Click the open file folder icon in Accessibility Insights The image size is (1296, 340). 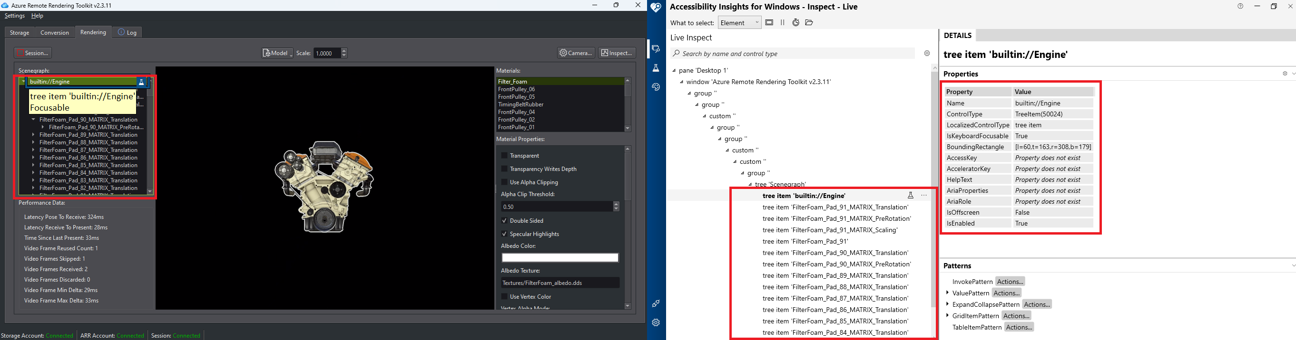click(809, 23)
